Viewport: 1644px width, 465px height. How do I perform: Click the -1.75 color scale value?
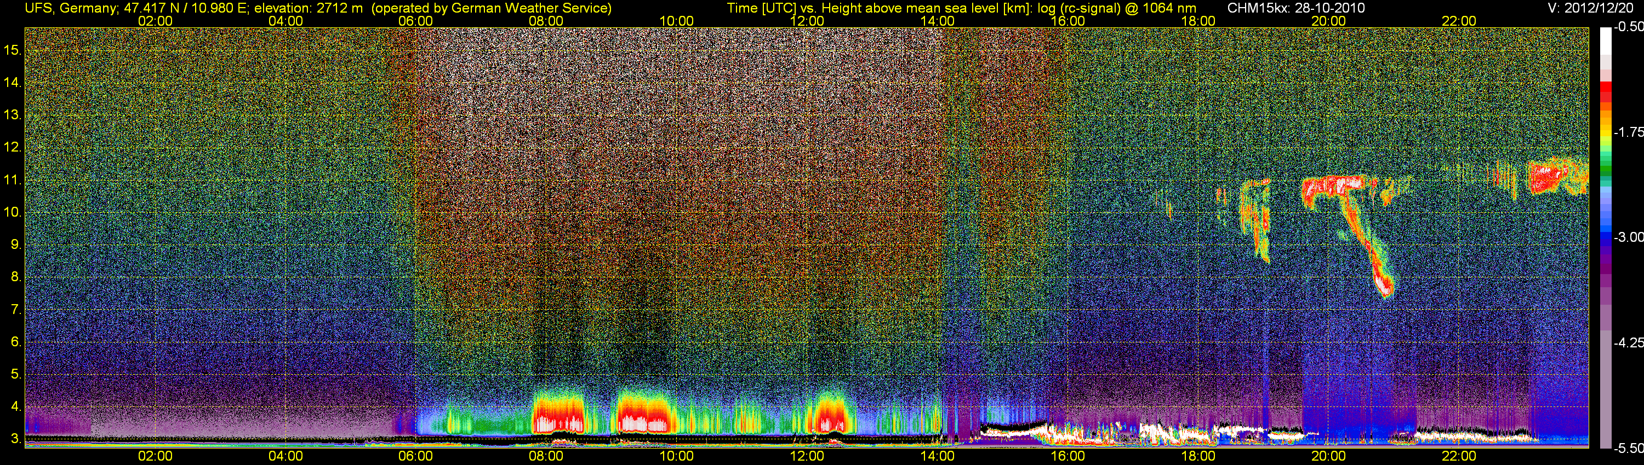pyautogui.click(x=1628, y=132)
